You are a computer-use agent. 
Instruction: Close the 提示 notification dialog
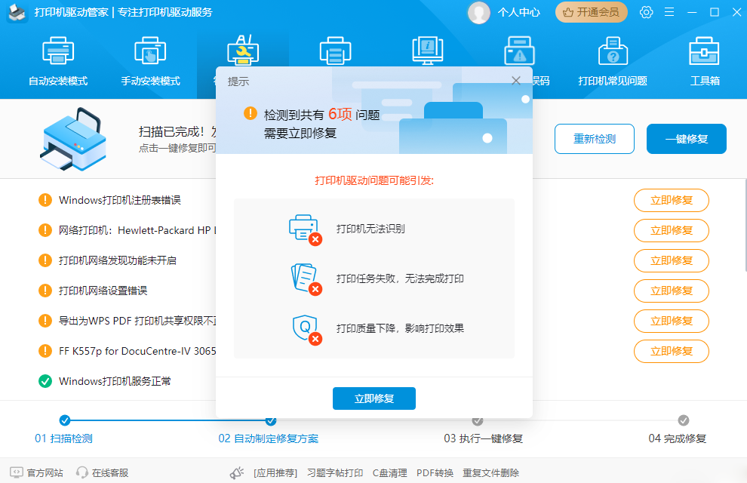coord(515,80)
